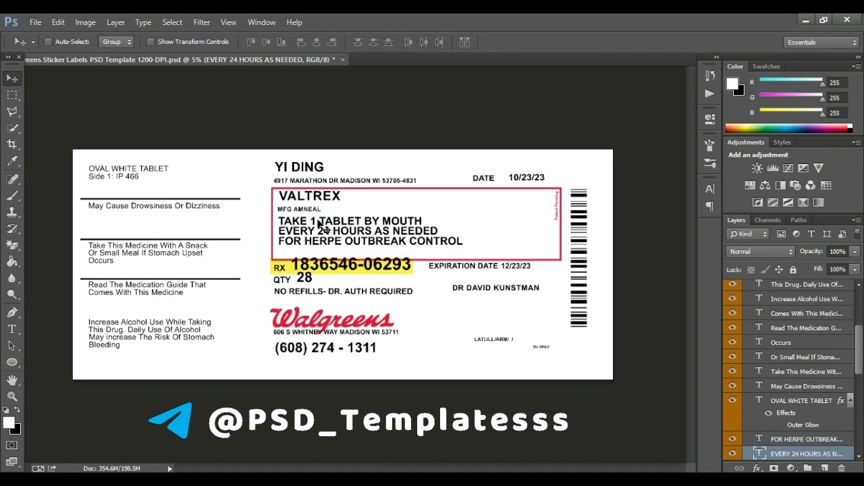Select the History Brush tool
This screenshot has width=864, height=486.
[12, 229]
